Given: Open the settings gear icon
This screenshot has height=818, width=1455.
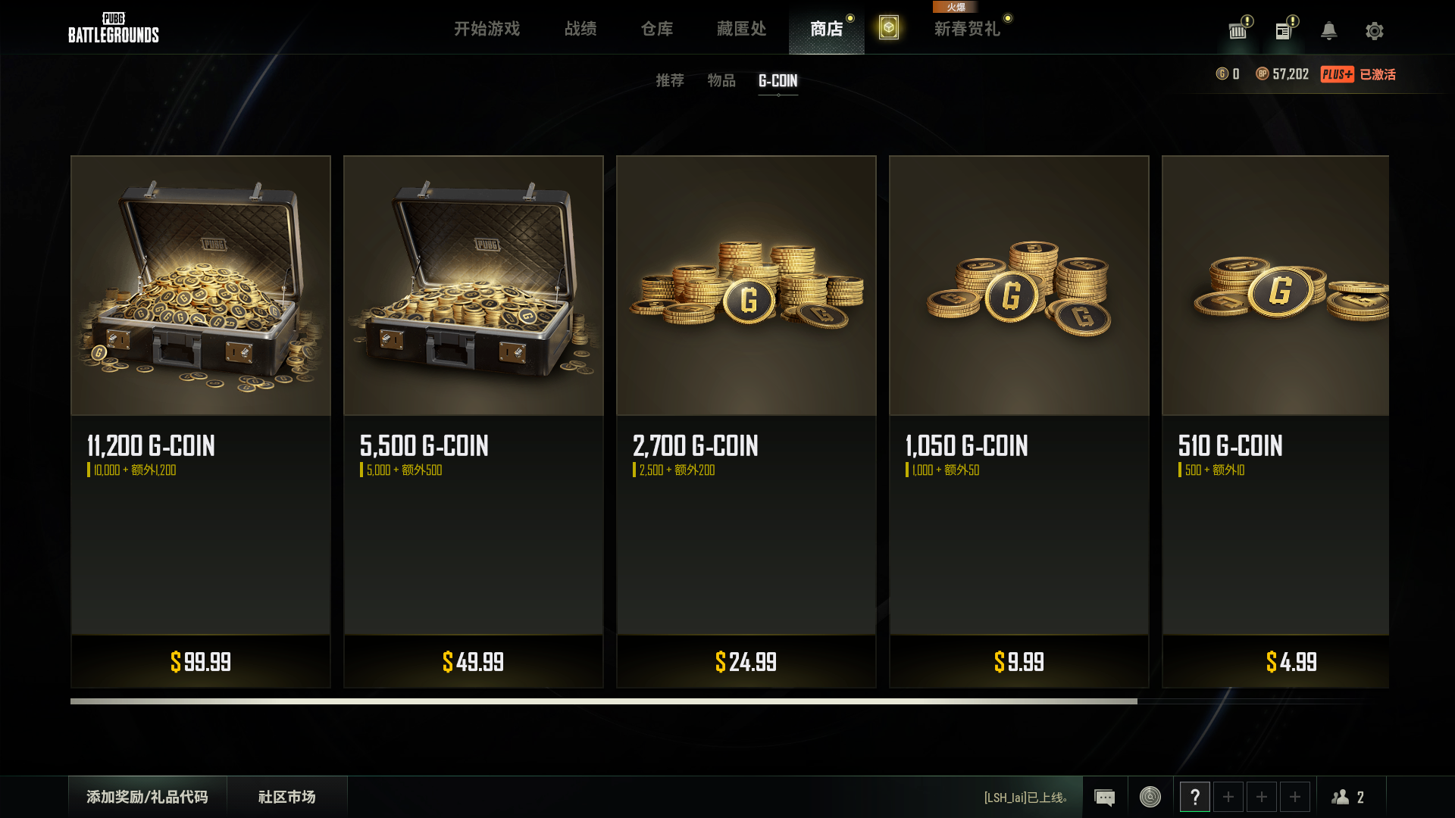Looking at the screenshot, I should tap(1374, 31).
